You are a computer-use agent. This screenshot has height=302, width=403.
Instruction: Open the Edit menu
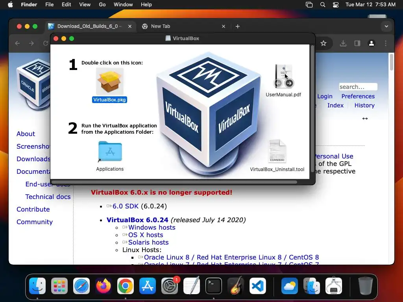pyautogui.click(x=66, y=5)
